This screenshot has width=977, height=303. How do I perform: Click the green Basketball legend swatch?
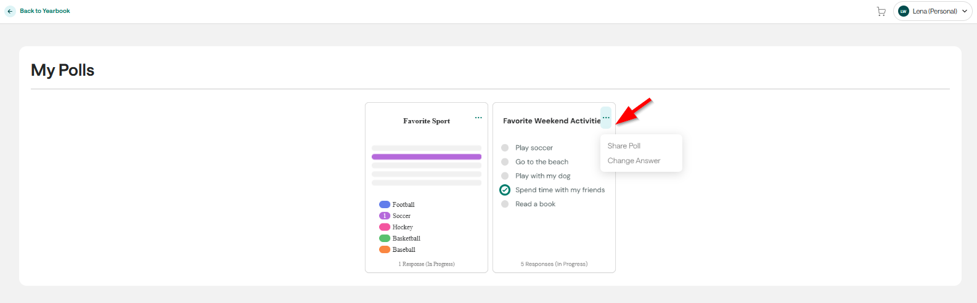(385, 238)
